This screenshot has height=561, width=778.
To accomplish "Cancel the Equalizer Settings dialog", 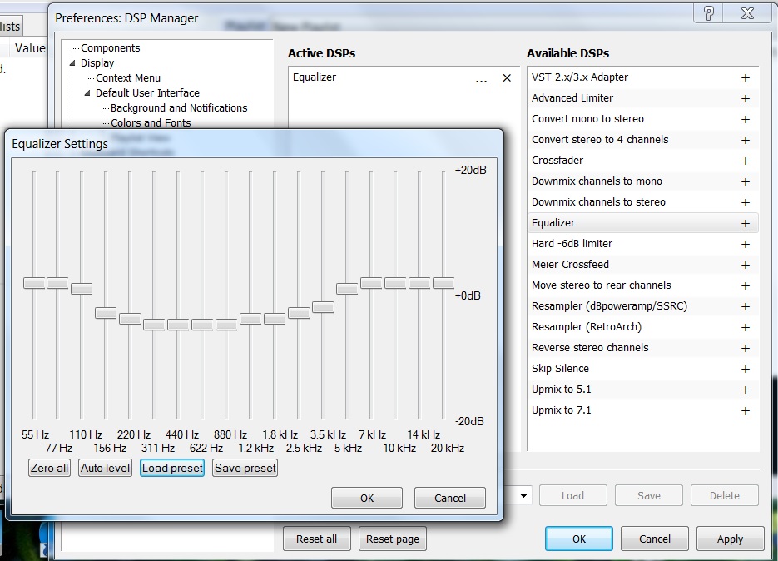I will pyautogui.click(x=450, y=498).
